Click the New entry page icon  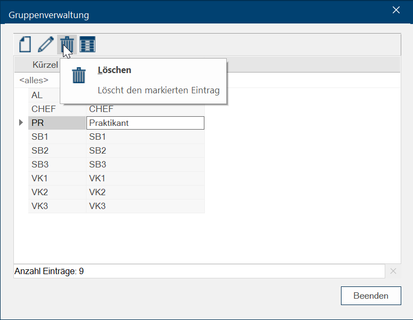point(25,44)
